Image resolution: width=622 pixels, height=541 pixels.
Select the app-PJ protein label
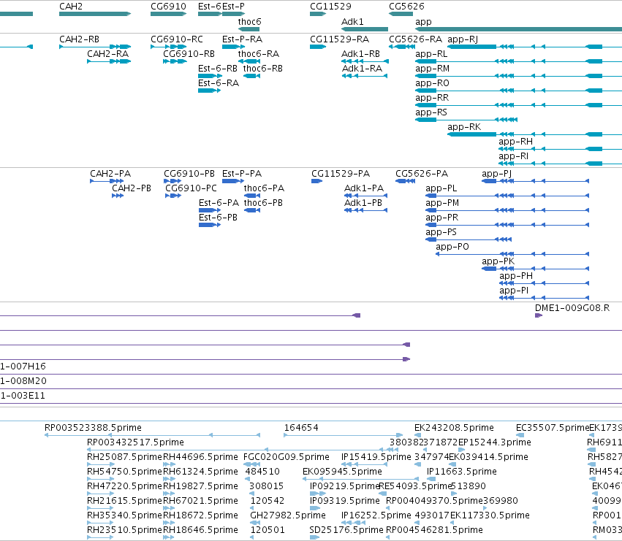tap(496, 174)
